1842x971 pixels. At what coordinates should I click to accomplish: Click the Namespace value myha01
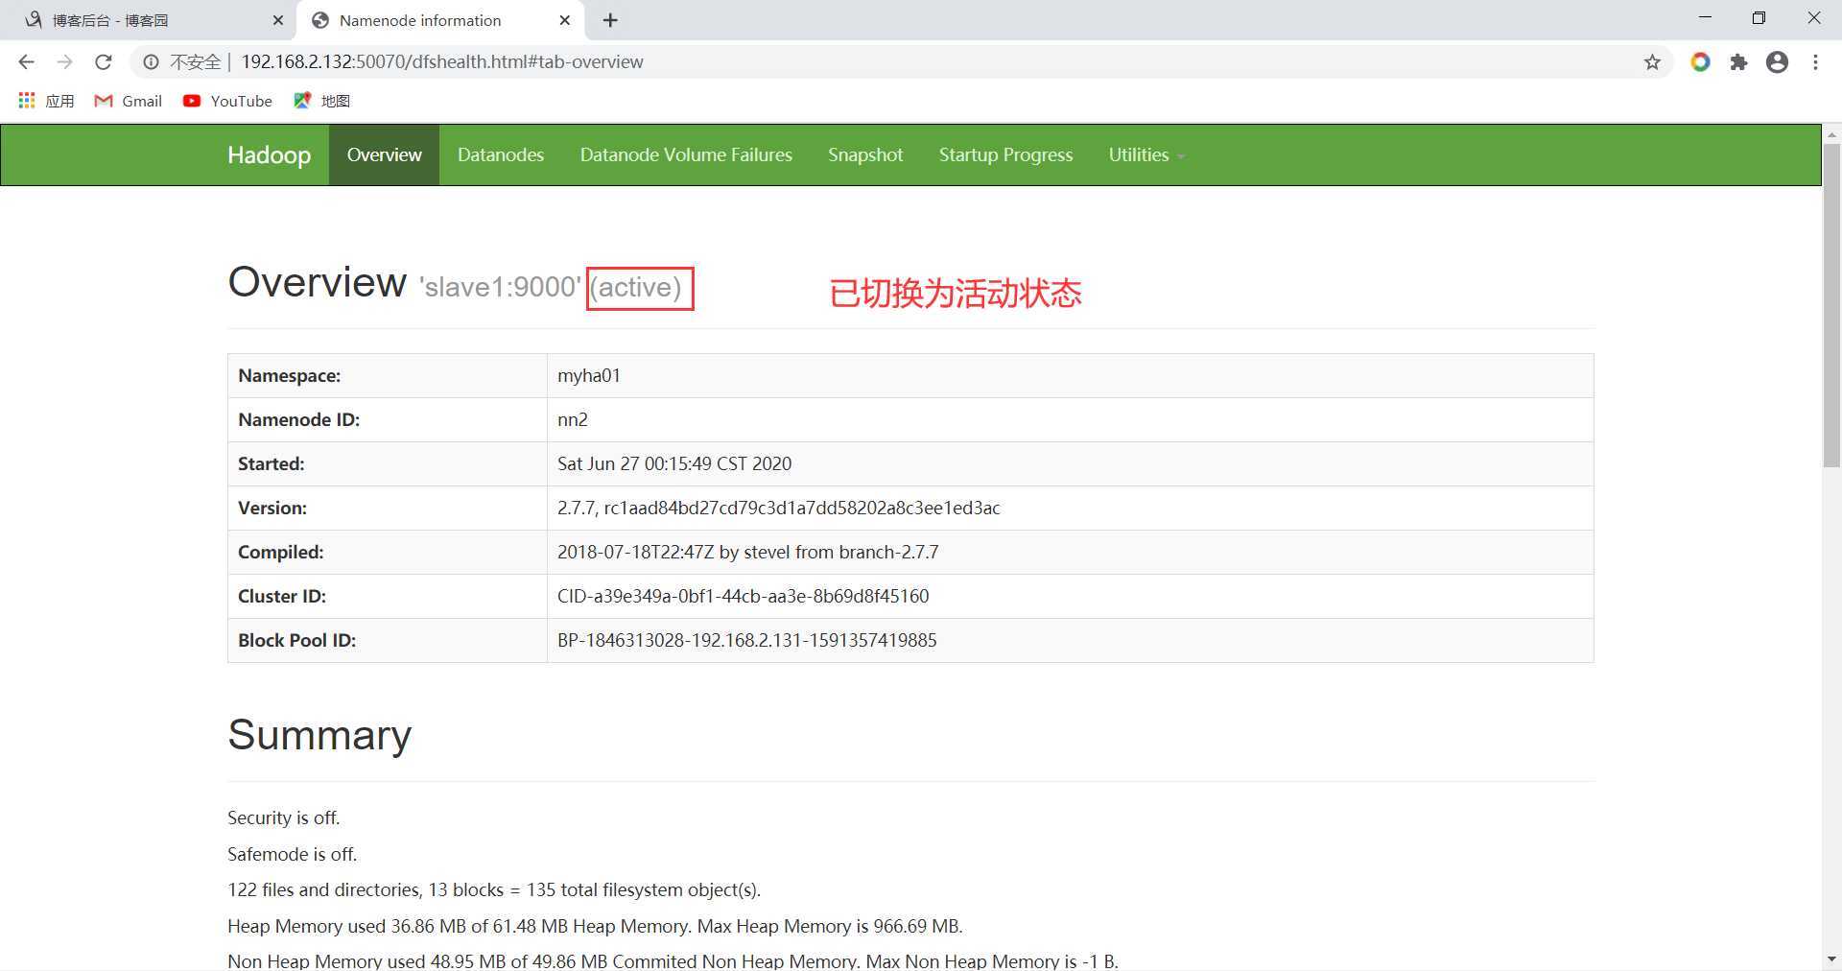pos(589,375)
